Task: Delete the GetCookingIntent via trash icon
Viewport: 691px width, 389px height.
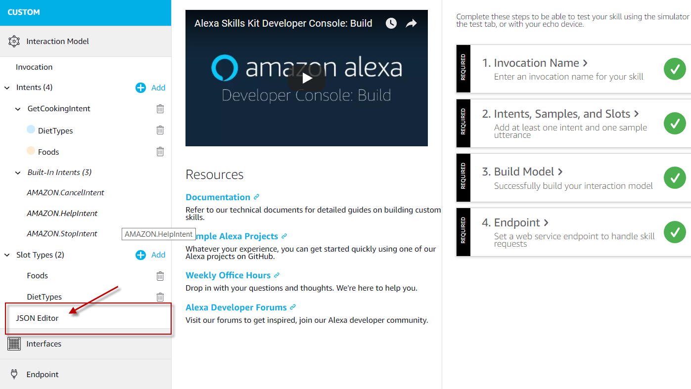Action: pyautogui.click(x=160, y=109)
